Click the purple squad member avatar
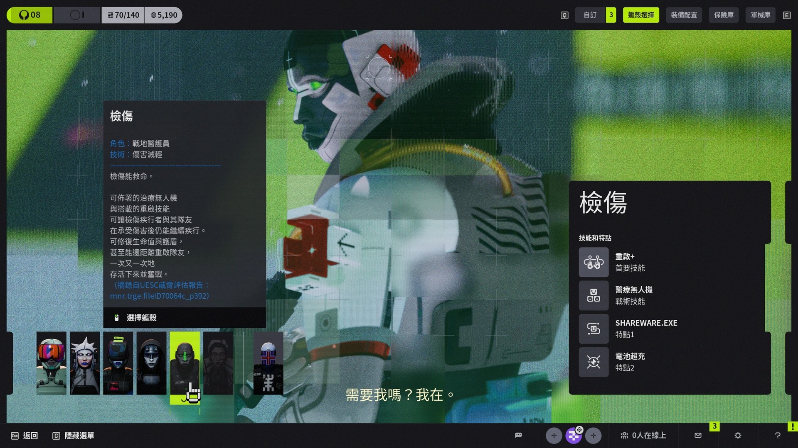 tap(574, 435)
